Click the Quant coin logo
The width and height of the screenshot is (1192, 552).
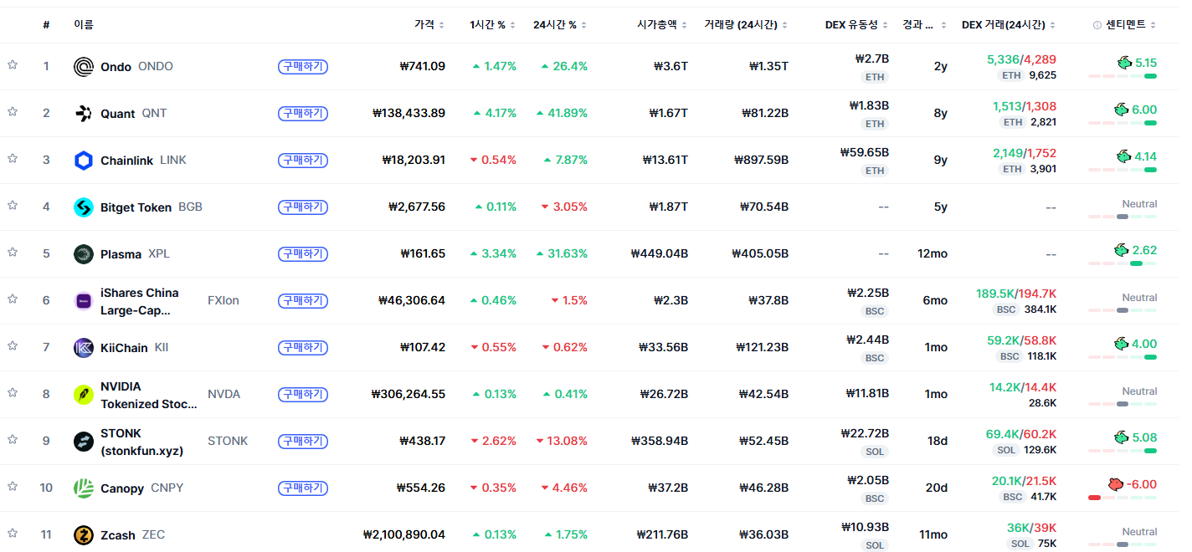pos(84,114)
